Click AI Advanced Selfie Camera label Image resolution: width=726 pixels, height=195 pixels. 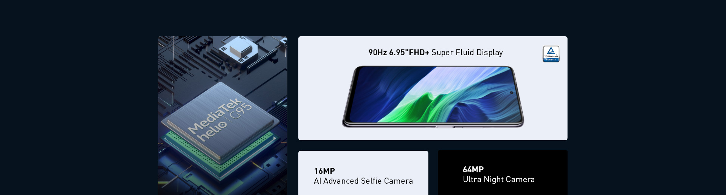click(x=363, y=181)
